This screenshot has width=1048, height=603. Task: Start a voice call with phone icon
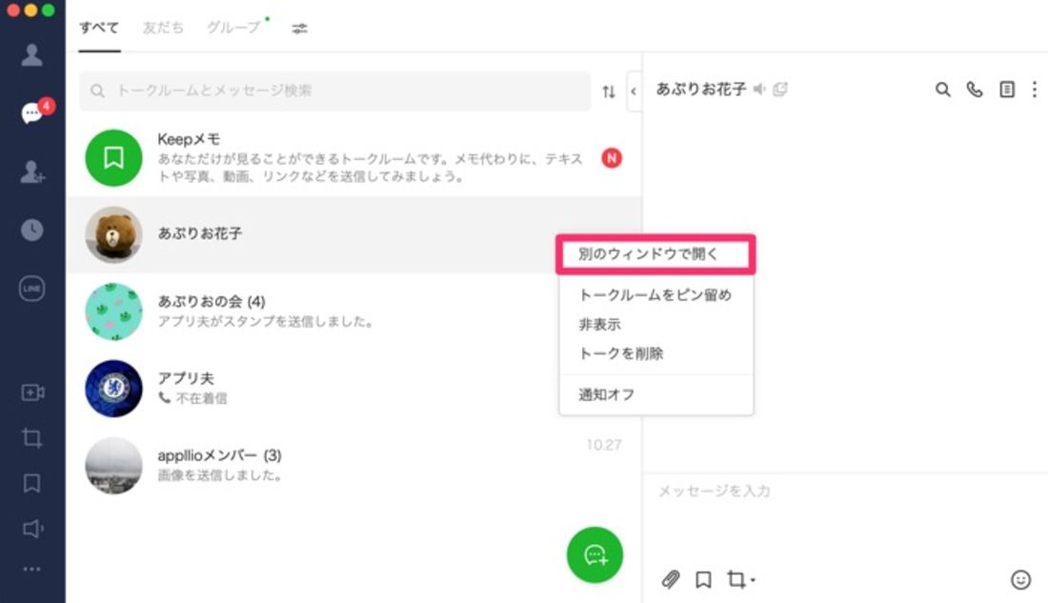tap(974, 90)
